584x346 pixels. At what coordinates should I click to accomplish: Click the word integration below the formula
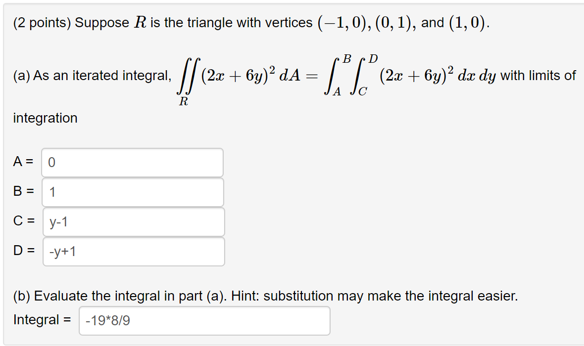[45, 118]
